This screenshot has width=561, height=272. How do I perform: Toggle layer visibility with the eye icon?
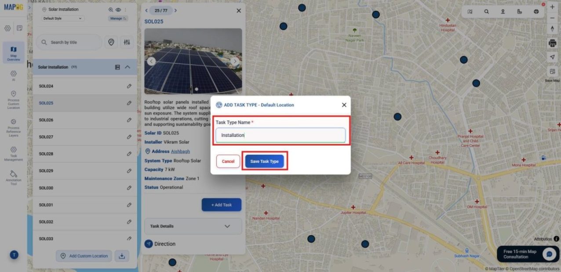(x=118, y=9)
